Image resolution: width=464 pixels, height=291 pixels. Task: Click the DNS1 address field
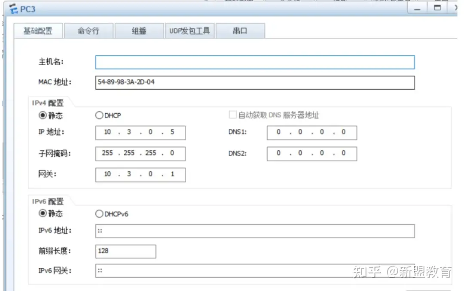click(311, 133)
